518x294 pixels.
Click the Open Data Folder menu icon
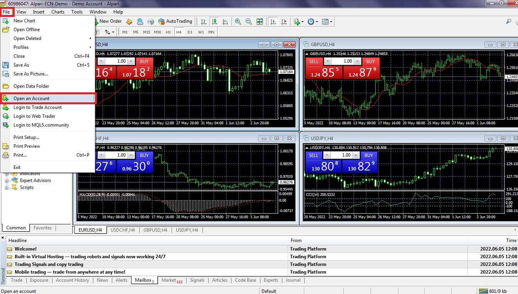[x=6, y=86]
